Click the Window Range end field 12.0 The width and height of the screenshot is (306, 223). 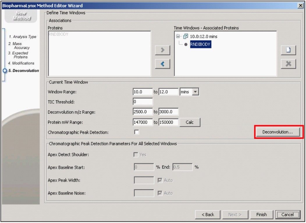[168, 92]
